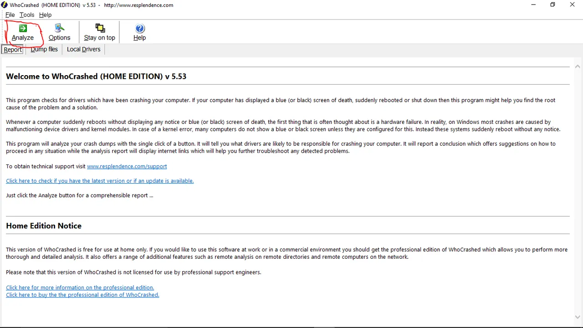583x328 pixels.
Task: Click the 'not licensed for use by professional' sentence
Action: (133, 272)
